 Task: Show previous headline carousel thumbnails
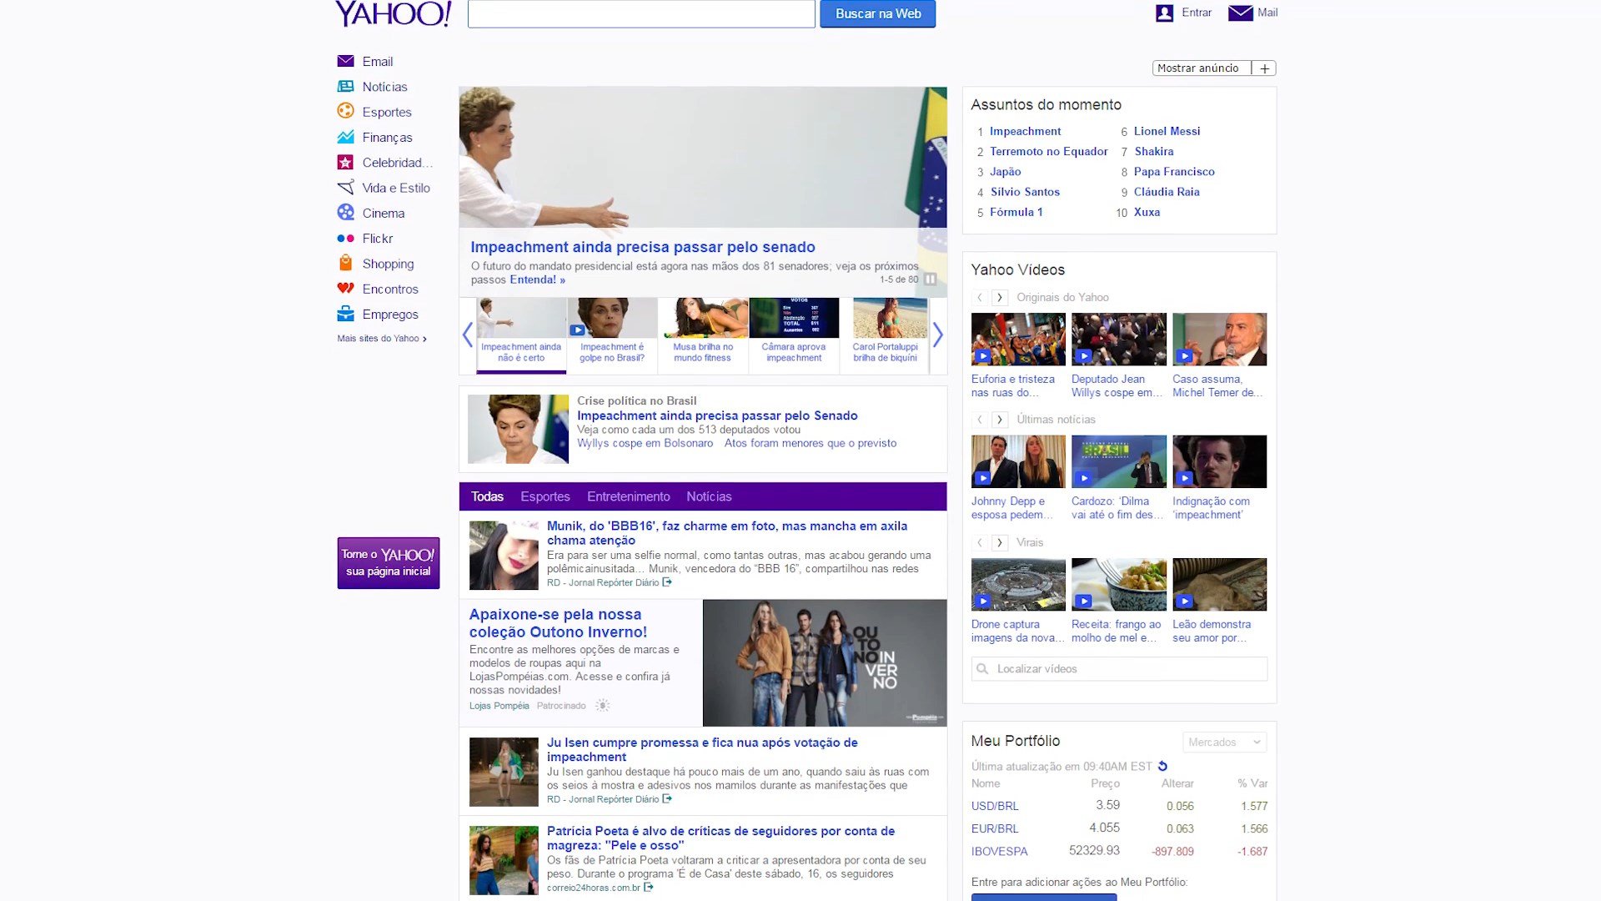[x=467, y=335]
